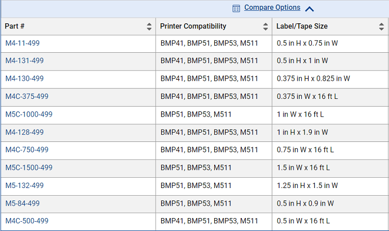Screen dimensions: 389x231
Task: Select size cell 0.375 in W x 16 ft L
Action: coord(330,97)
